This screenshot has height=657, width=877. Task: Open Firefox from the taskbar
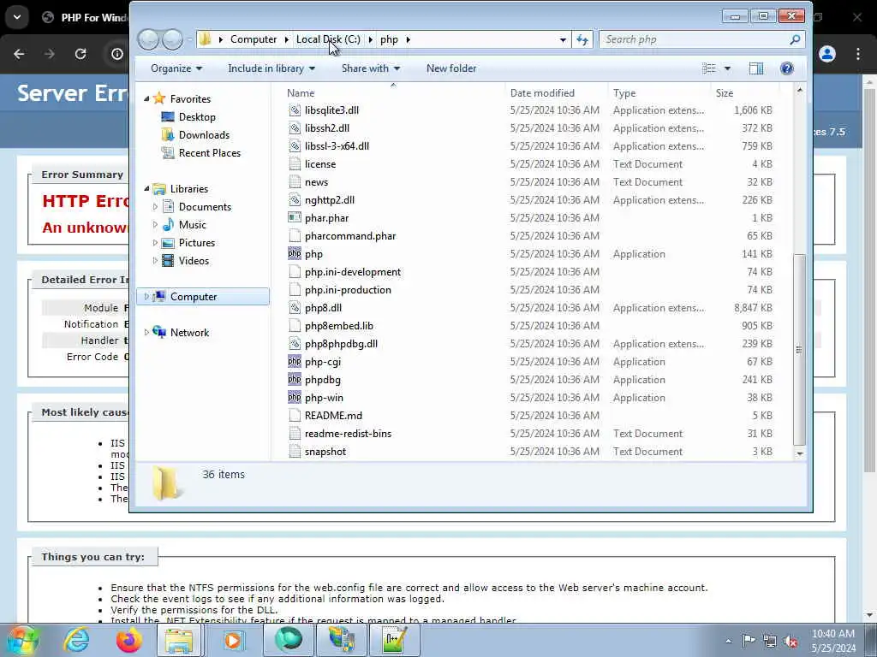pos(128,640)
